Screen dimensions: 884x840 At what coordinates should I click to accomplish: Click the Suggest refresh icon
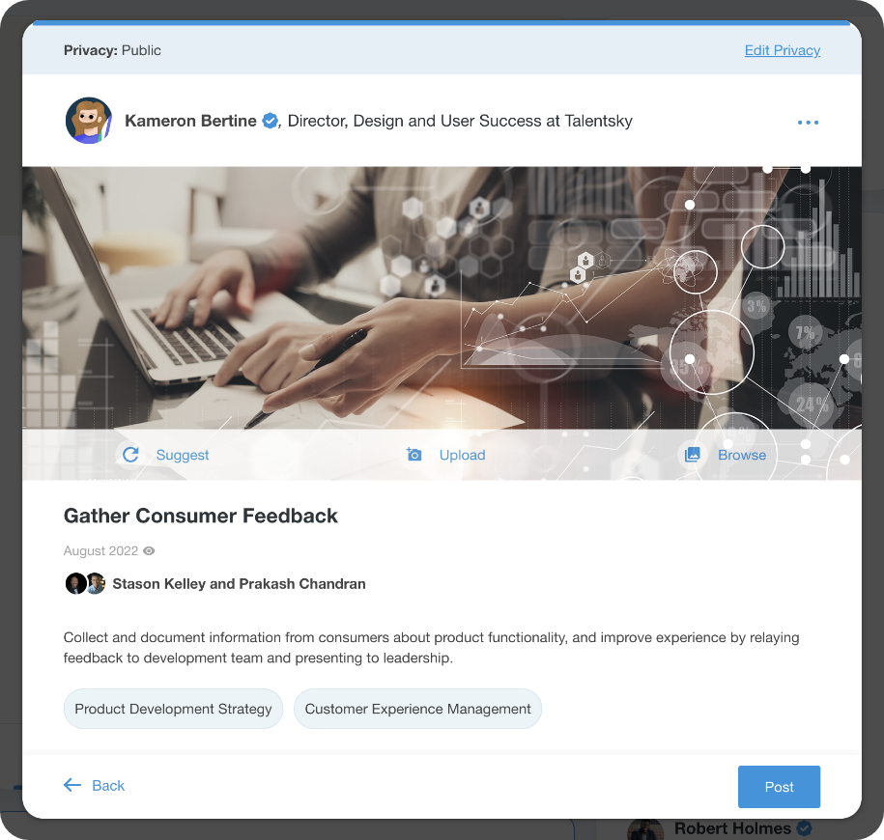(x=130, y=455)
